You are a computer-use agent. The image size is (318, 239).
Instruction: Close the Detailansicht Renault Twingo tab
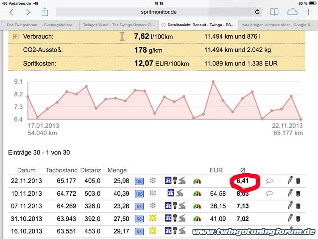click(163, 25)
